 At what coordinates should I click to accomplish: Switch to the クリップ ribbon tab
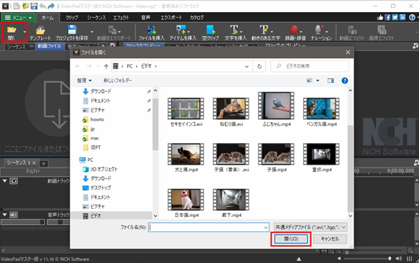coord(72,17)
